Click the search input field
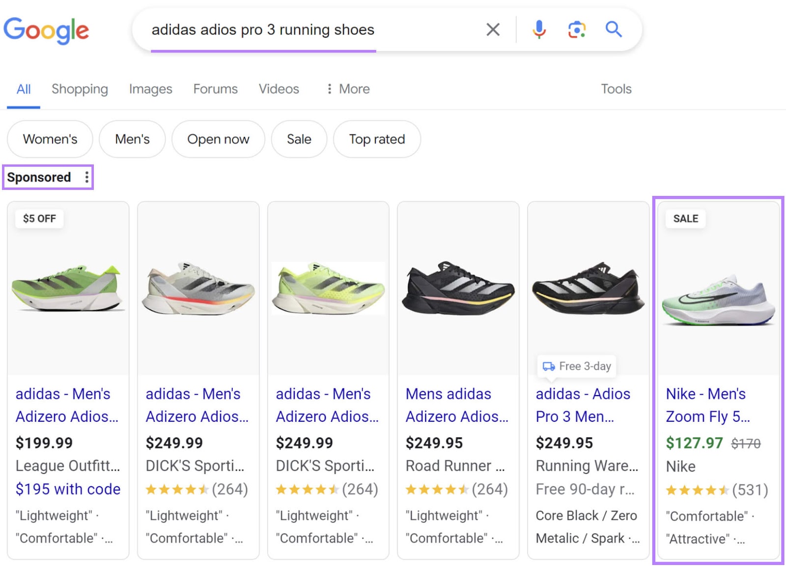This screenshot has height=567, width=786. coord(314,29)
